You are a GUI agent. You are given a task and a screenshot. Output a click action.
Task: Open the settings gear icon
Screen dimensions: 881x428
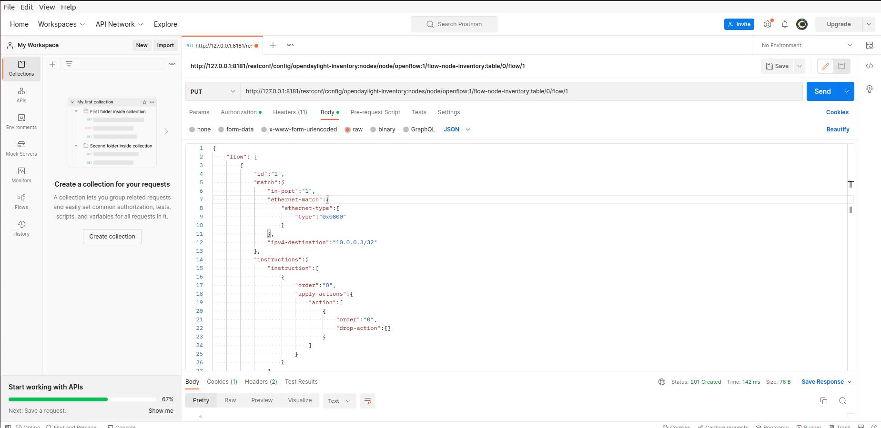tap(767, 24)
